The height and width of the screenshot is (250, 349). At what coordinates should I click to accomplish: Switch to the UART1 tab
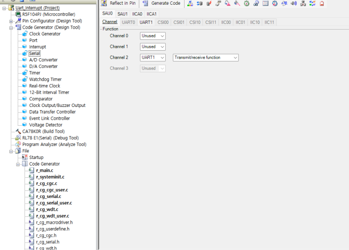coord(146,23)
